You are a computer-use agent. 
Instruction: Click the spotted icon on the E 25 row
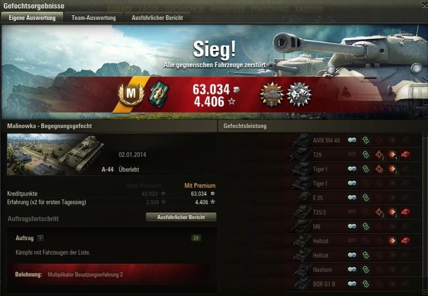pyautogui.click(x=352, y=198)
